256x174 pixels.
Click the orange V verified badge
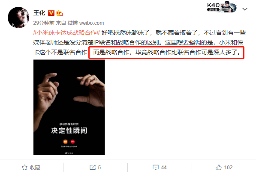point(51,13)
